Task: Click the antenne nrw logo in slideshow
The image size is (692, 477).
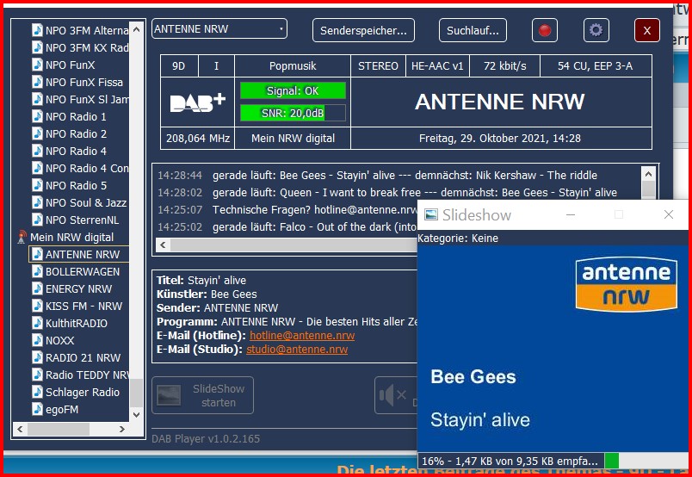Action: point(626,284)
